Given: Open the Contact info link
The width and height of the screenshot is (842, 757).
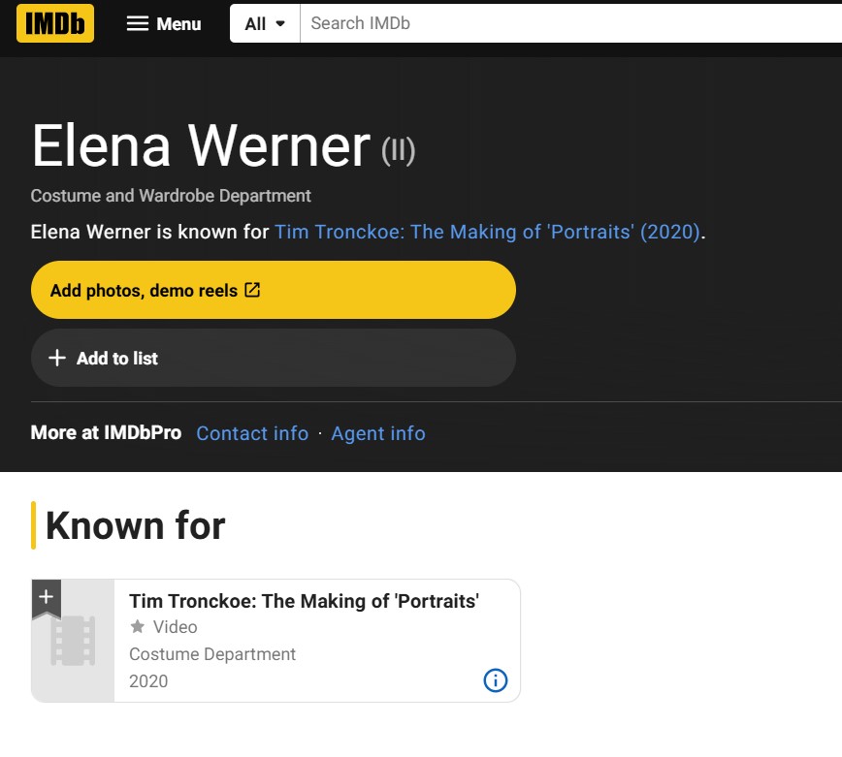Looking at the screenshot, I should pos(252,433).
